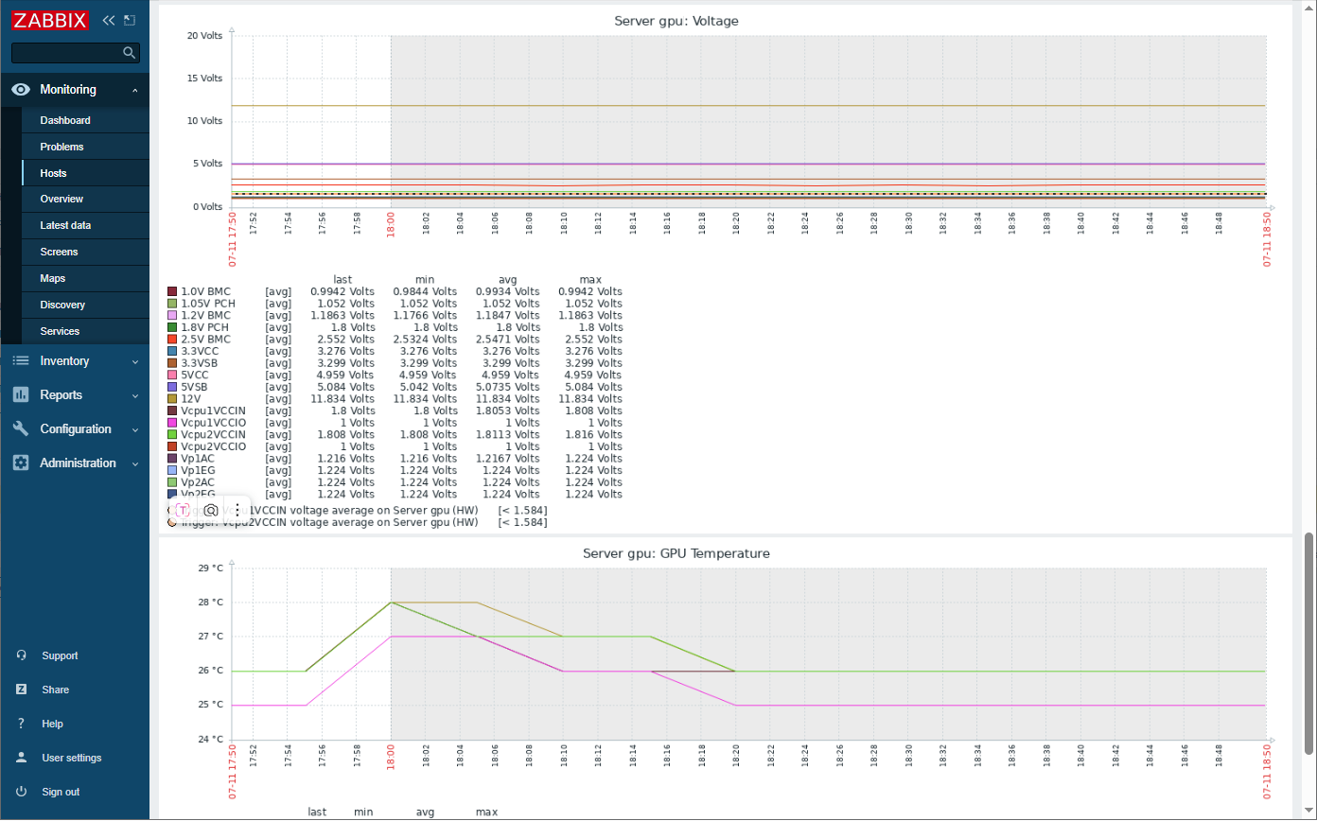
Task: Click the magnifier icon in the search box
Action: tap(130, 53)
